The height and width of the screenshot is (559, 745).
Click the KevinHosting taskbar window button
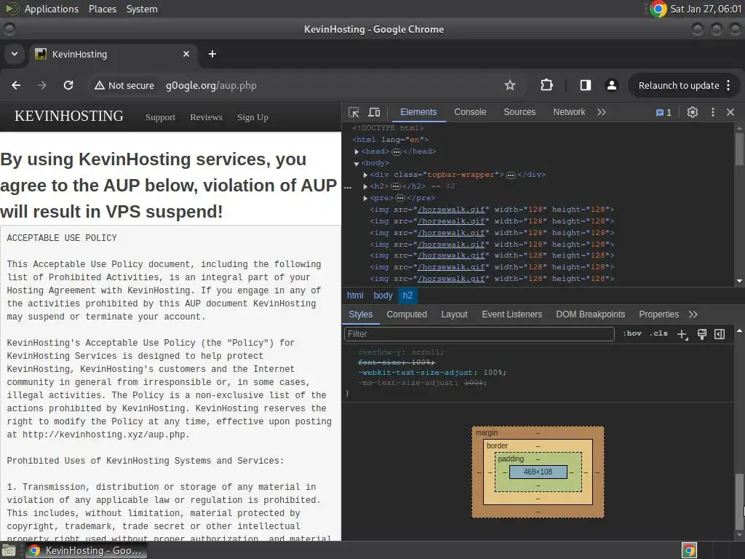click(x=86, y=550)
